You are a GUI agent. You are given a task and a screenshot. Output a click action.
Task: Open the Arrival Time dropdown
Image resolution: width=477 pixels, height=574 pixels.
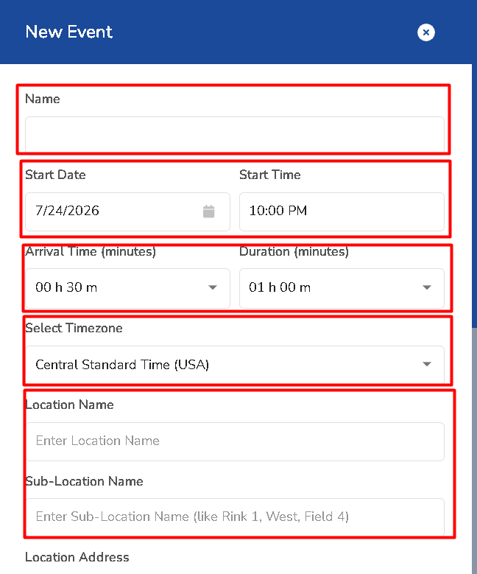[x=127, y=287]
